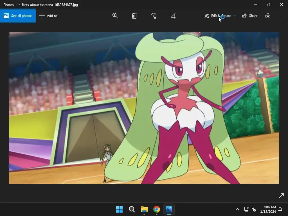Close the Photos window
The width and height of the screenshot is (288, 216).
tap(281, 4)
